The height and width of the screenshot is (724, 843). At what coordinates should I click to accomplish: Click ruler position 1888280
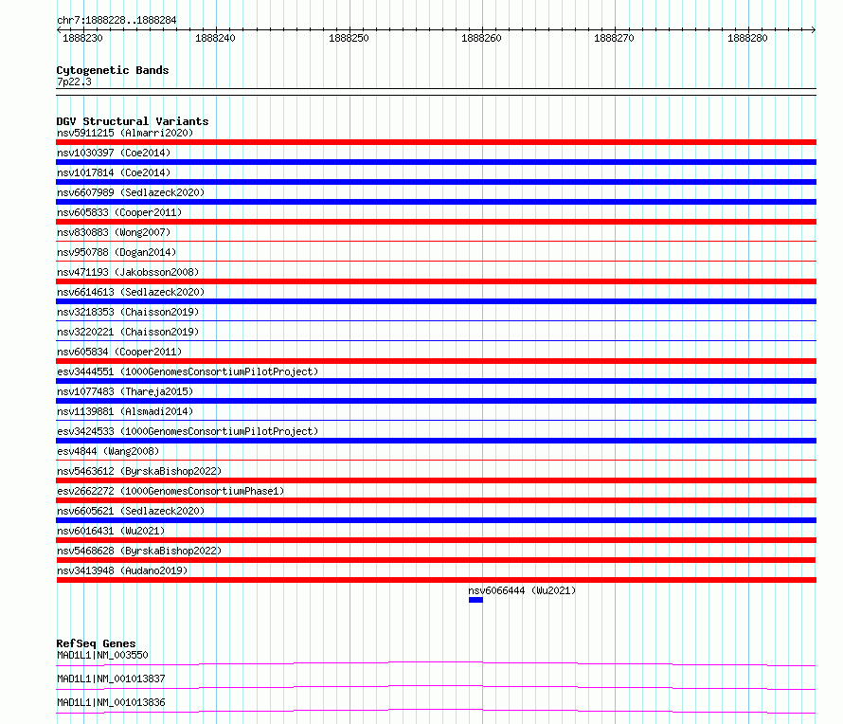pos(747,38)
